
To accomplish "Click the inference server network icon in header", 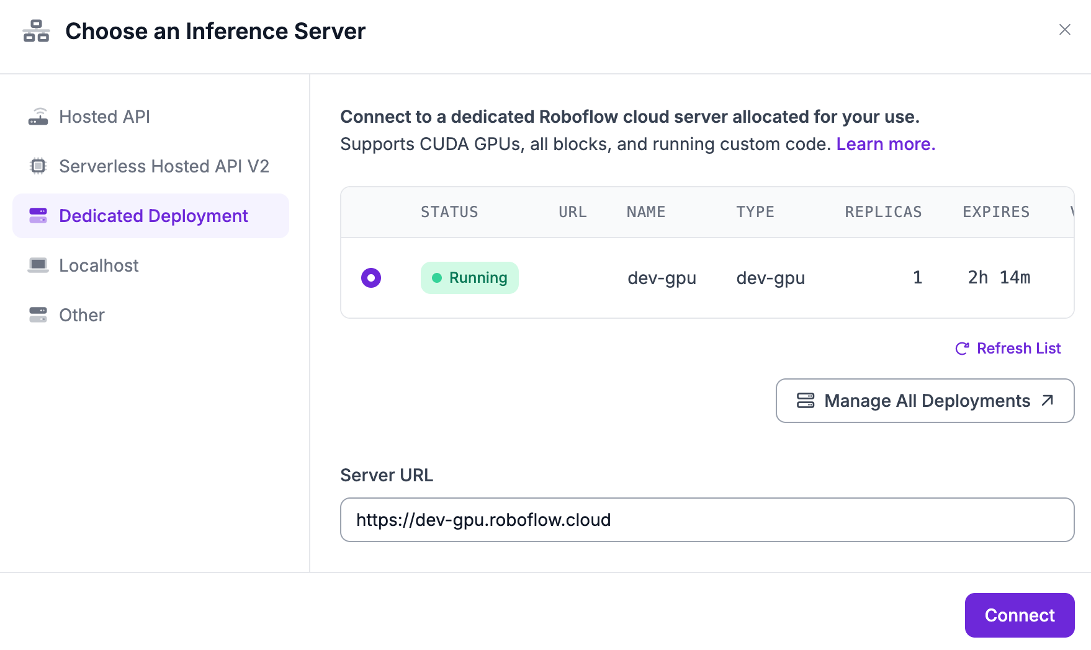I will tap(36, 31).
